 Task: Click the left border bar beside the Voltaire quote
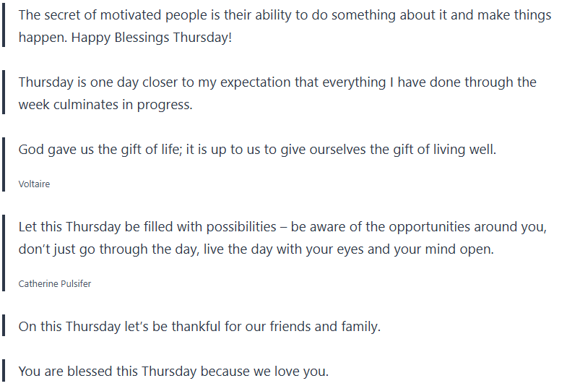pyautogui.click(x=4, y=165)
